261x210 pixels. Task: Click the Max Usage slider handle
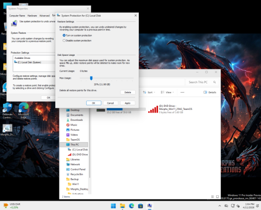[x=91, y=78]
